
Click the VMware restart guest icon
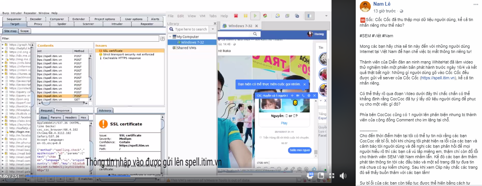[x=265, y=16]
